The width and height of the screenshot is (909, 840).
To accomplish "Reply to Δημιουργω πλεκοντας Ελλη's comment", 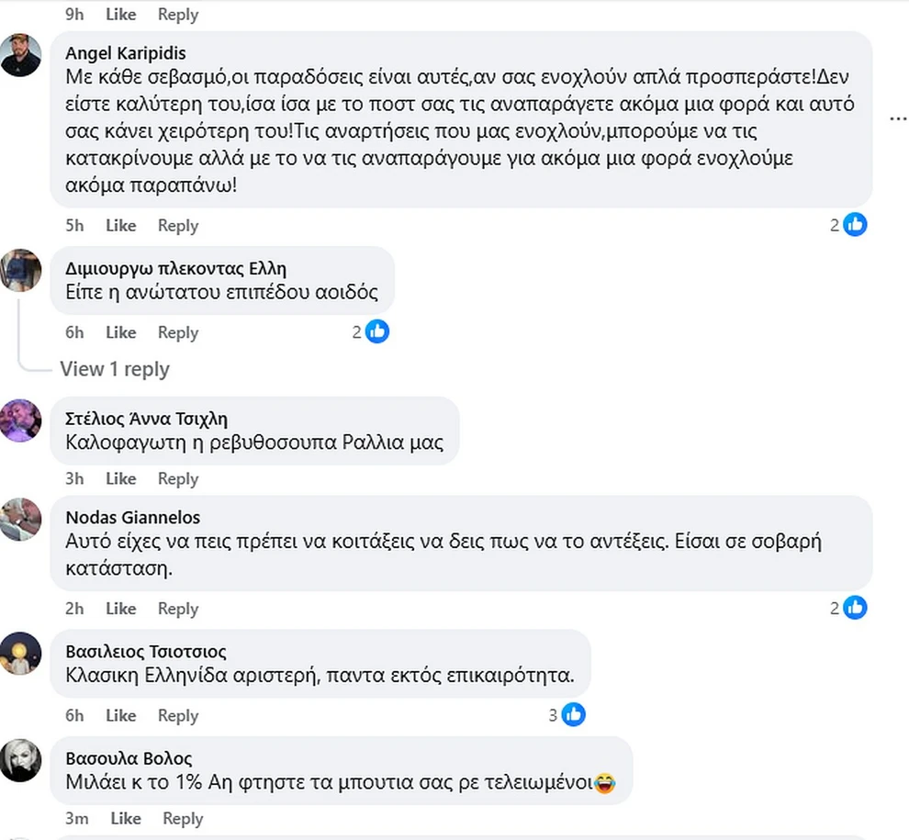I will coord(178,332).
